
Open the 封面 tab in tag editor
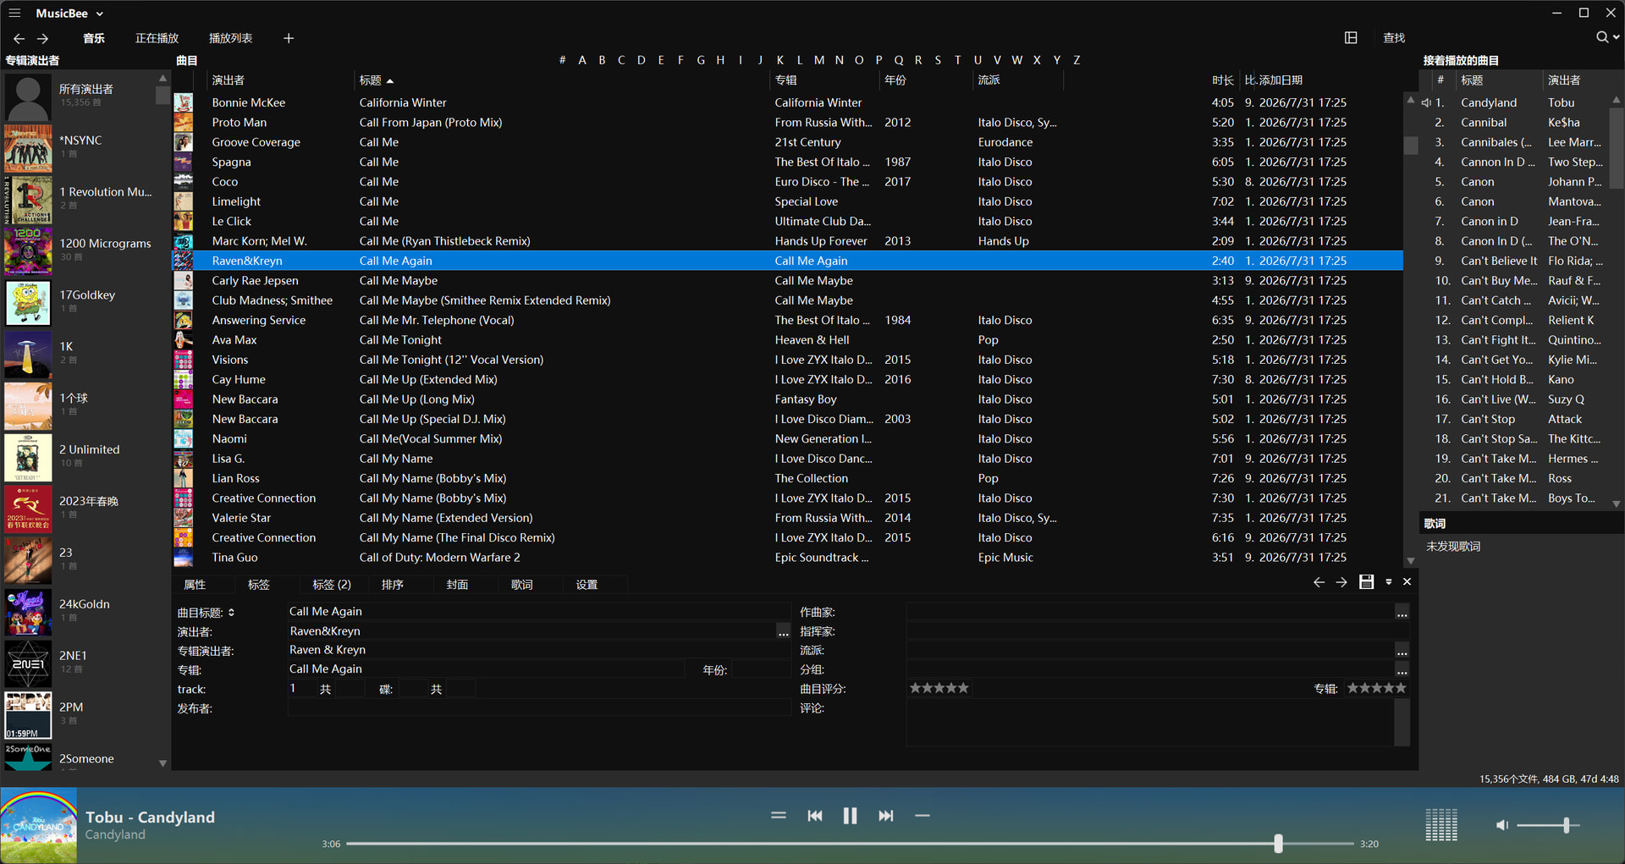[x=457, y=585]
